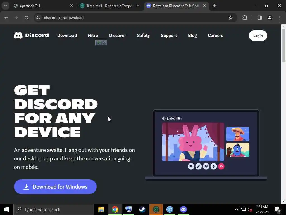286x215 pixels.
Task: Close the small overlay with X
Action: click(104, 43)
